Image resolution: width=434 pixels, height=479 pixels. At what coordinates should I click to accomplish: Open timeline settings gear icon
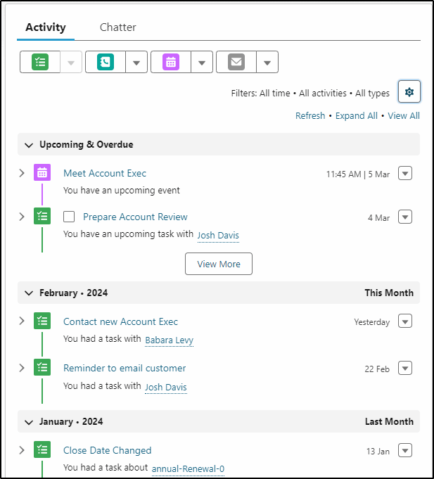pos(409,91)
